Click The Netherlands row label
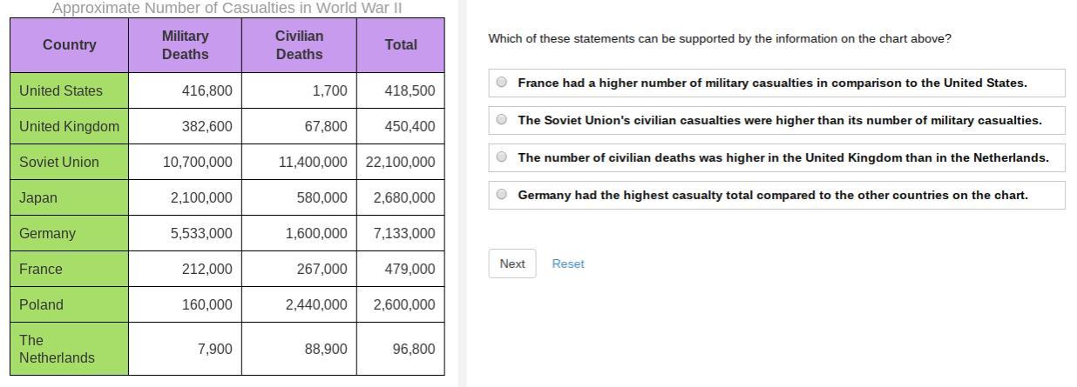 click(57, 349)
